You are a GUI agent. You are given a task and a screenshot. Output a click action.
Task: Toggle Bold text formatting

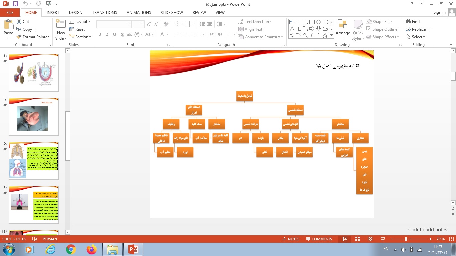click(100, 34)
